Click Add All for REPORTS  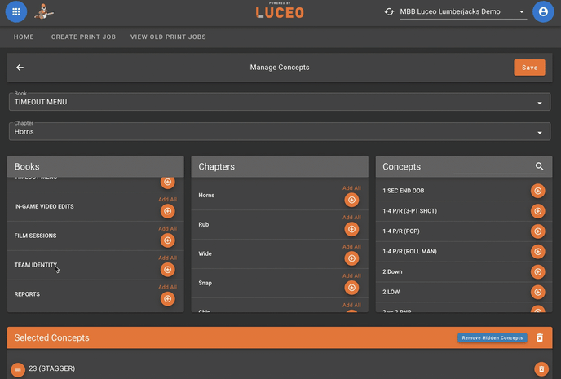click(167, 287)
